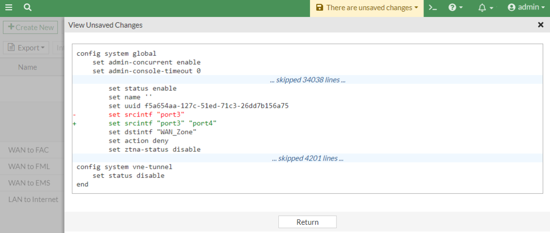Screen dimensions: 550x233
Task: Launch the CLI console icon
Action: tap(433, 8)
